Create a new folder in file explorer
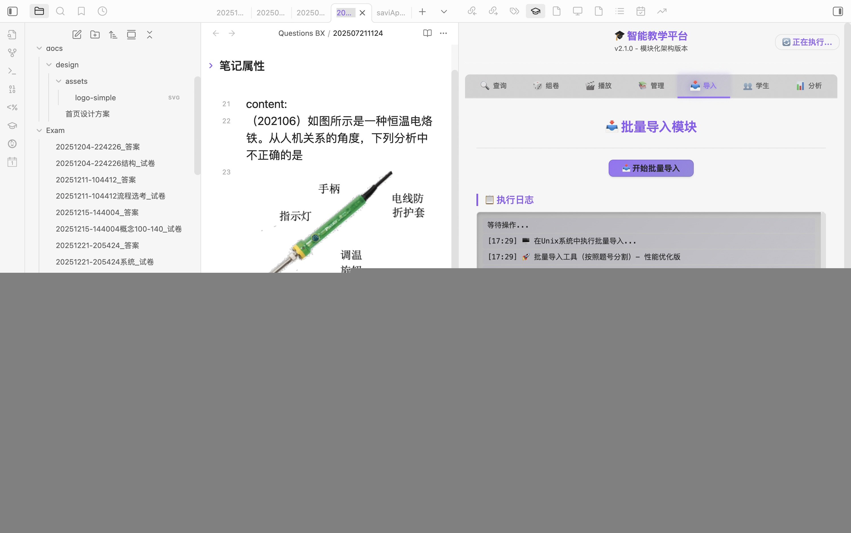The height and width of the screenshot is (533, 851). [x=95, y=35]
